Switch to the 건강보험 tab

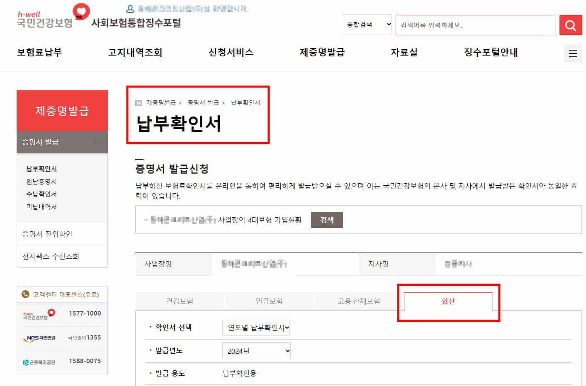point(179,301)
